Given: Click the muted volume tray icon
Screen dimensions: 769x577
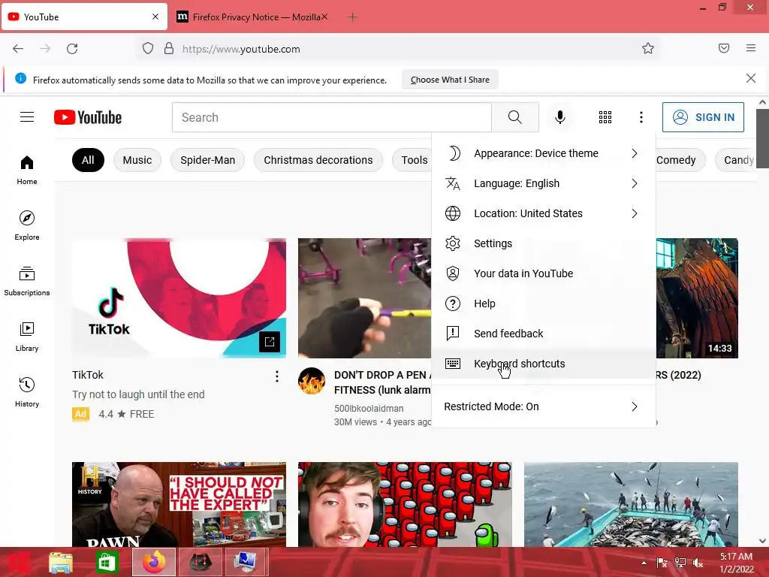Looking at the screenshot, I should point(698,563).
